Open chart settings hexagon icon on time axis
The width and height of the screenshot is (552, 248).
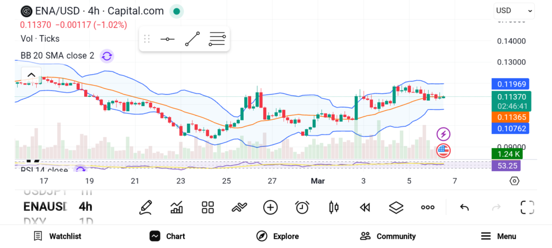tap(514, 181)
